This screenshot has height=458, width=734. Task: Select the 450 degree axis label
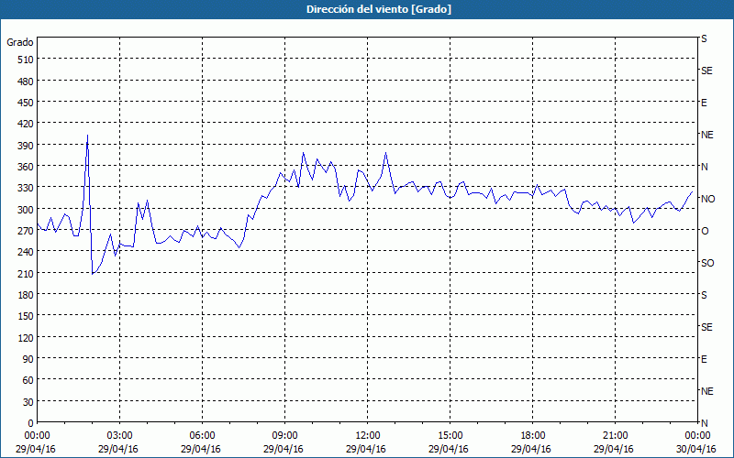(27, 103)
